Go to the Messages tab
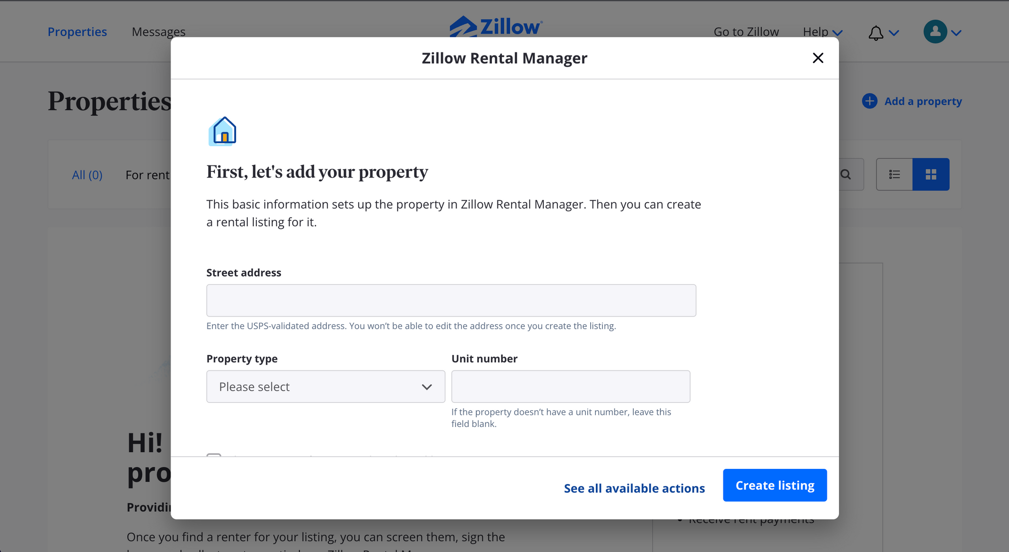The height and width of the screenshot is (552, 1009). tap(158, 32)
